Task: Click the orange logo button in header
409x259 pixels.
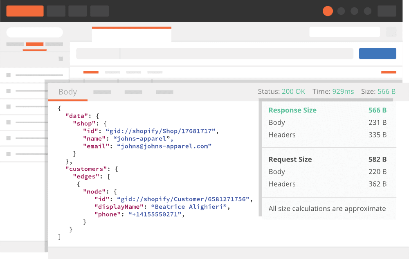Action: [x=25, y=11]
